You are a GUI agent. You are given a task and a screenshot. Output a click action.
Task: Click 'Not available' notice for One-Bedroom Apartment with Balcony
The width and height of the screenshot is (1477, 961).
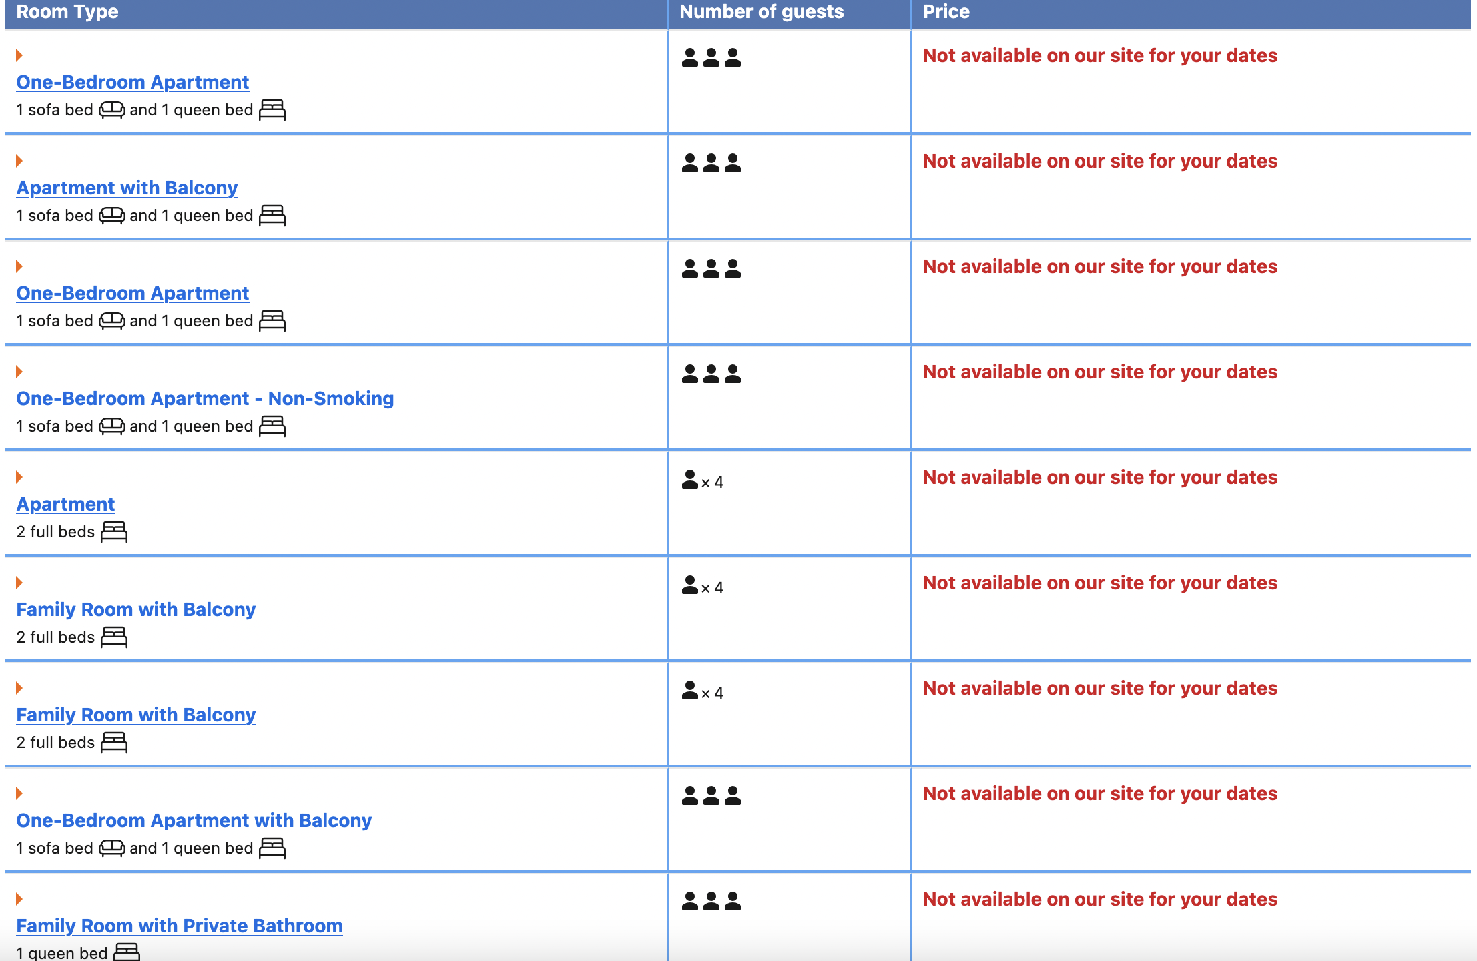coord(1100,794)
